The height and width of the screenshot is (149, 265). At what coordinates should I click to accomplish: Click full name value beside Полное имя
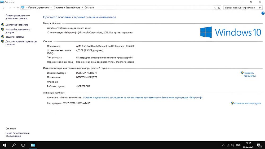(87, 77)
